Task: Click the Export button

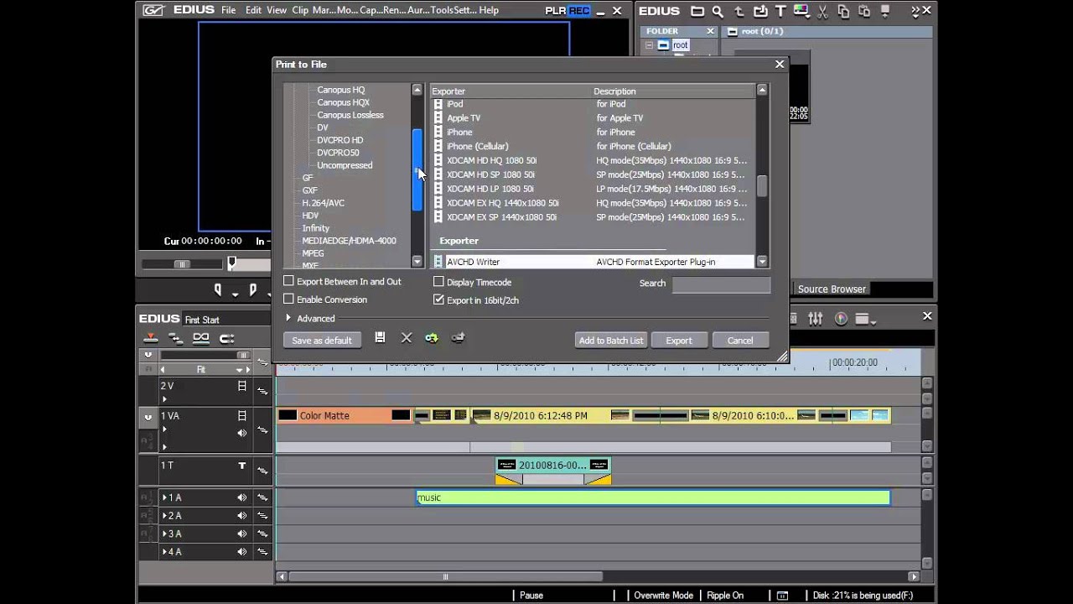Action: (x=678, y=341)
